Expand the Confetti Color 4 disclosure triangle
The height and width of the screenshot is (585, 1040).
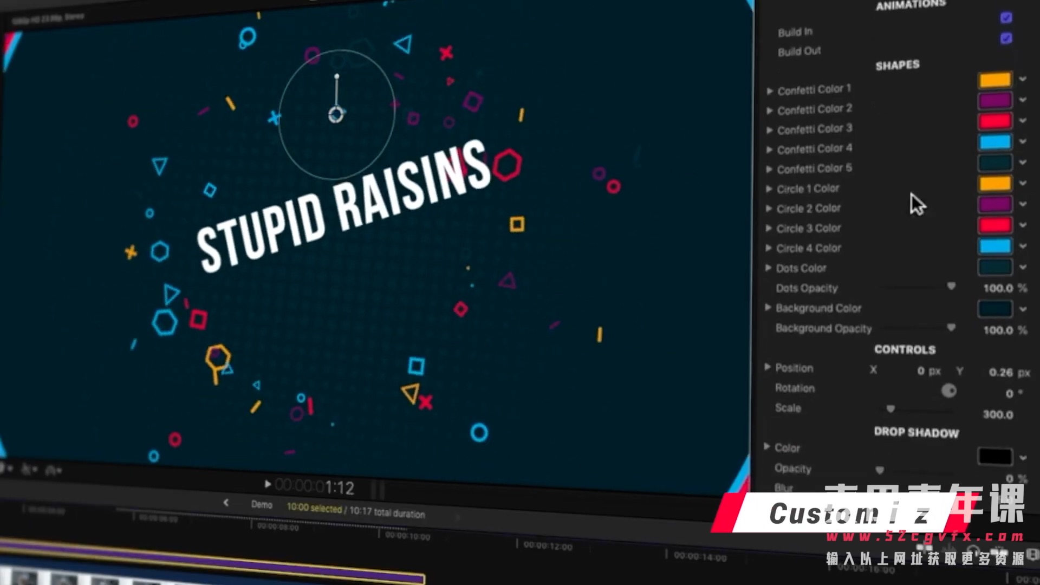click(769, 149)
